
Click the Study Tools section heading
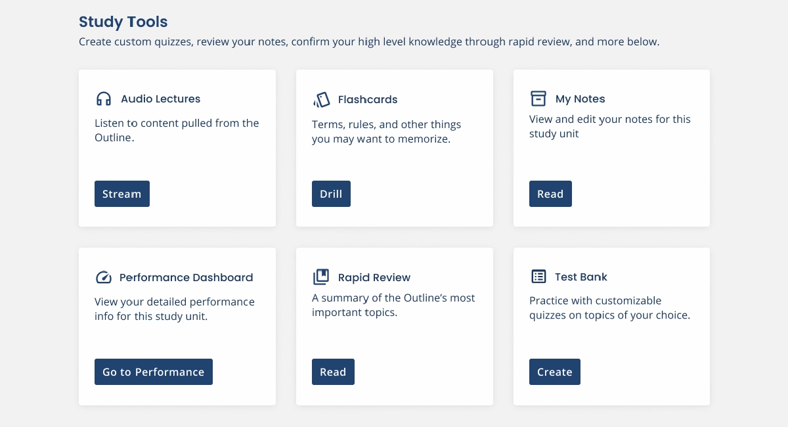[x=123, y=22]
